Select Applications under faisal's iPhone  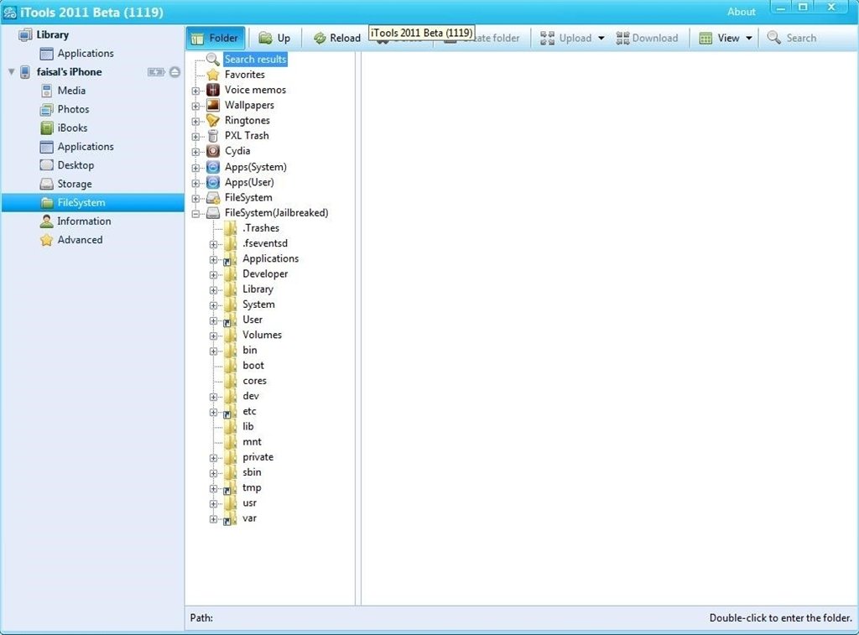86,146
